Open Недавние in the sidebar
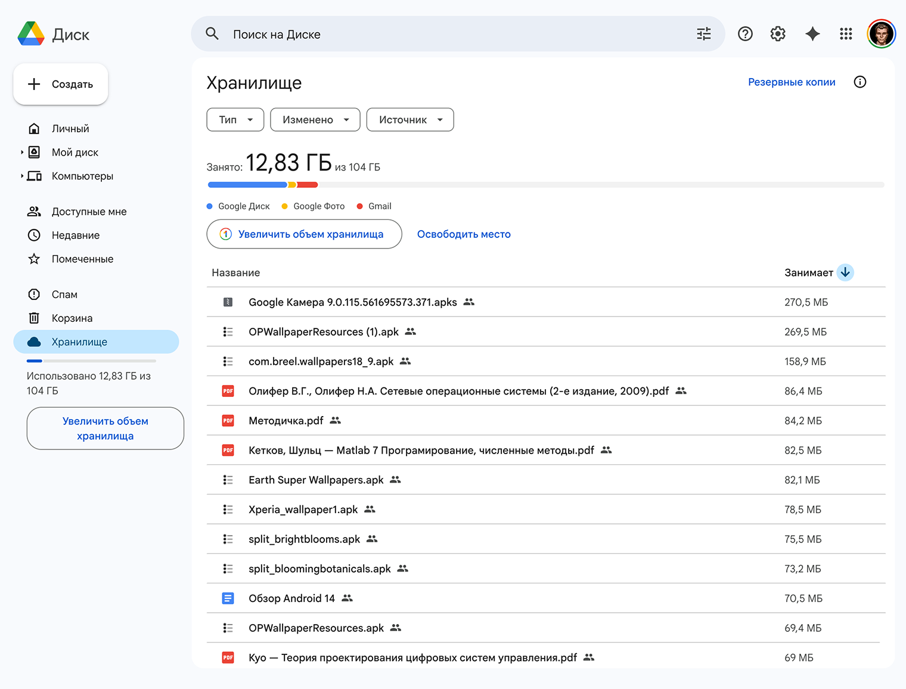 pyautogui.click(x=76, y=235)
